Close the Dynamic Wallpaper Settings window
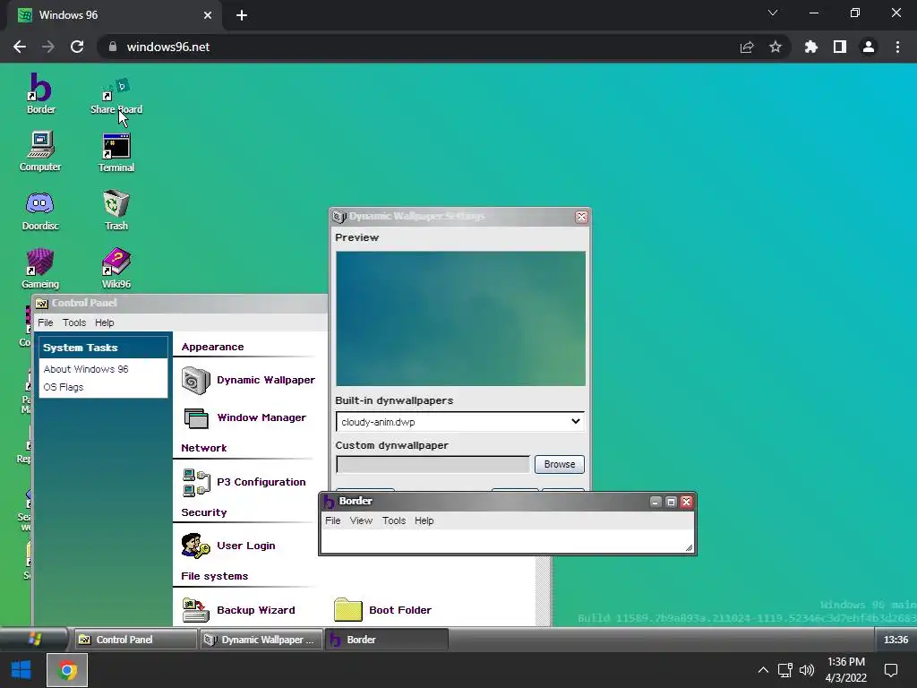Viewport: 917px width, 688px height. pyautogui.click(x=581, y=217)
